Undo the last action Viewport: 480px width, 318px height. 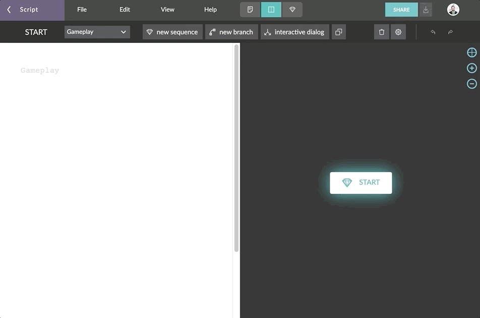433,32
